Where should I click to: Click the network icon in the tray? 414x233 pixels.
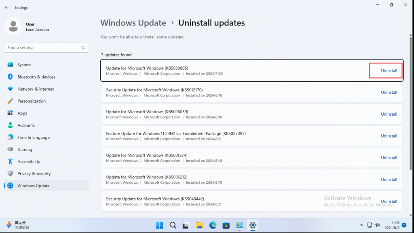(x=370, y=225)
